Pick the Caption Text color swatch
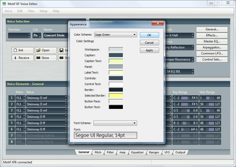The width and height of the screenshot is (236, 167). coord(116,61)
